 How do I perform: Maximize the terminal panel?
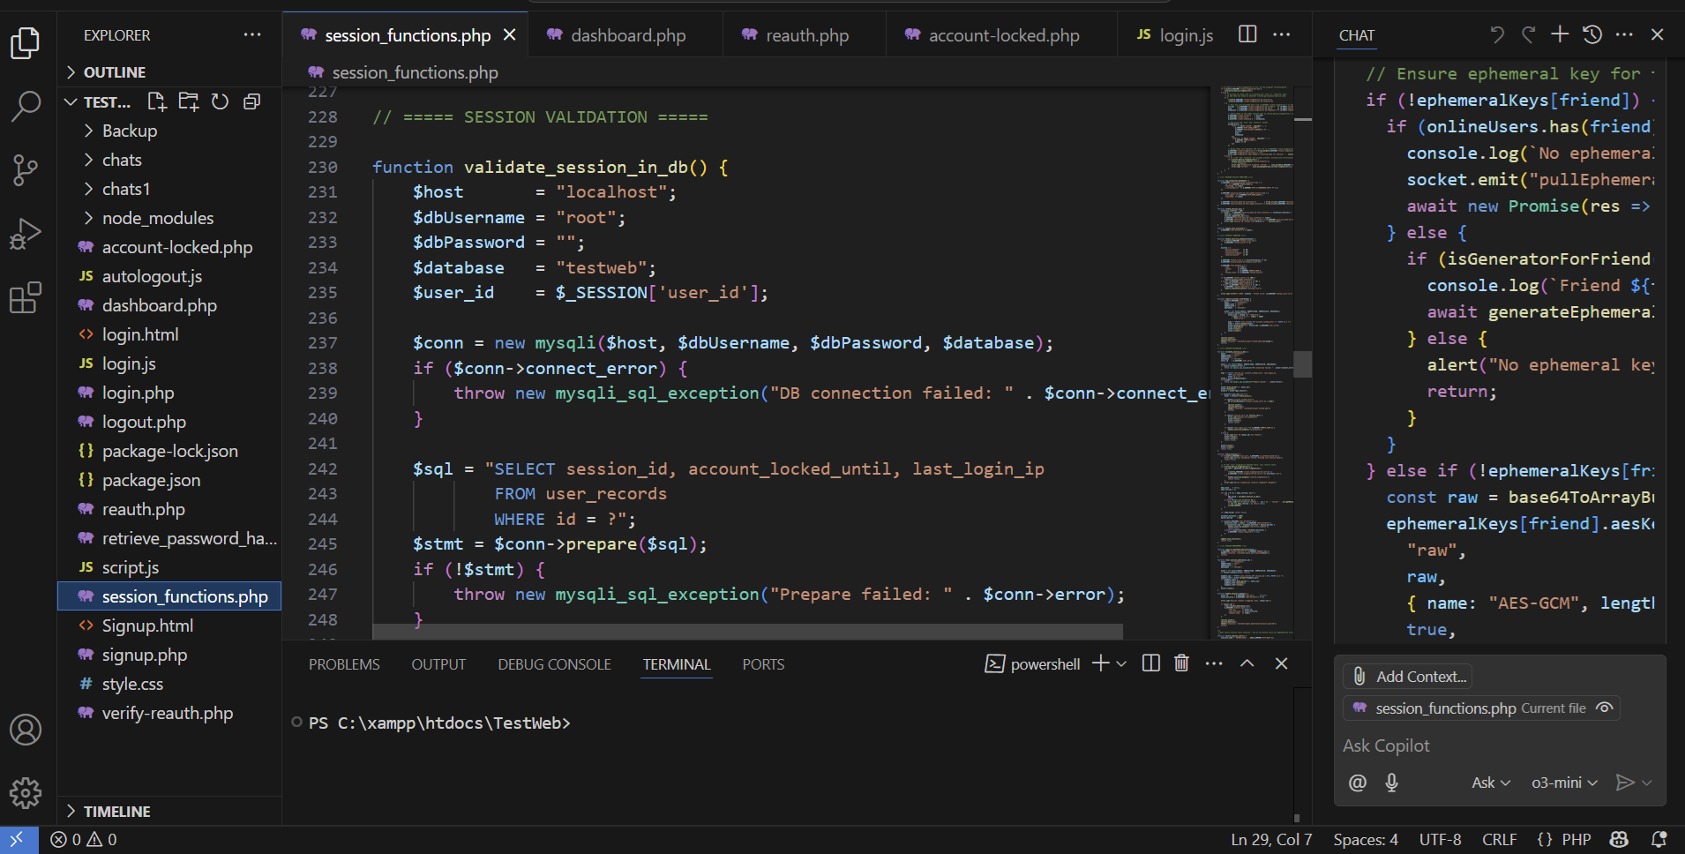pos(1247,663)
